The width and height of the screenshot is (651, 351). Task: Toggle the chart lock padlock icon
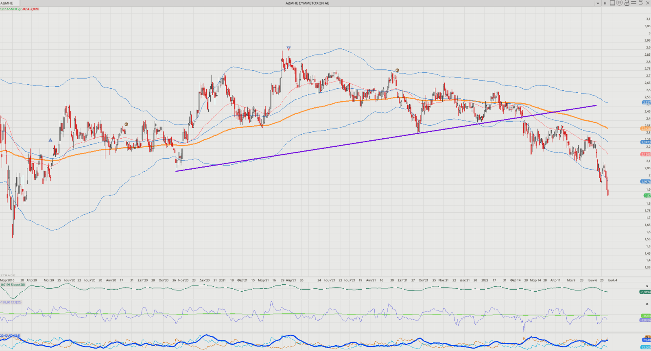(627, 3)
